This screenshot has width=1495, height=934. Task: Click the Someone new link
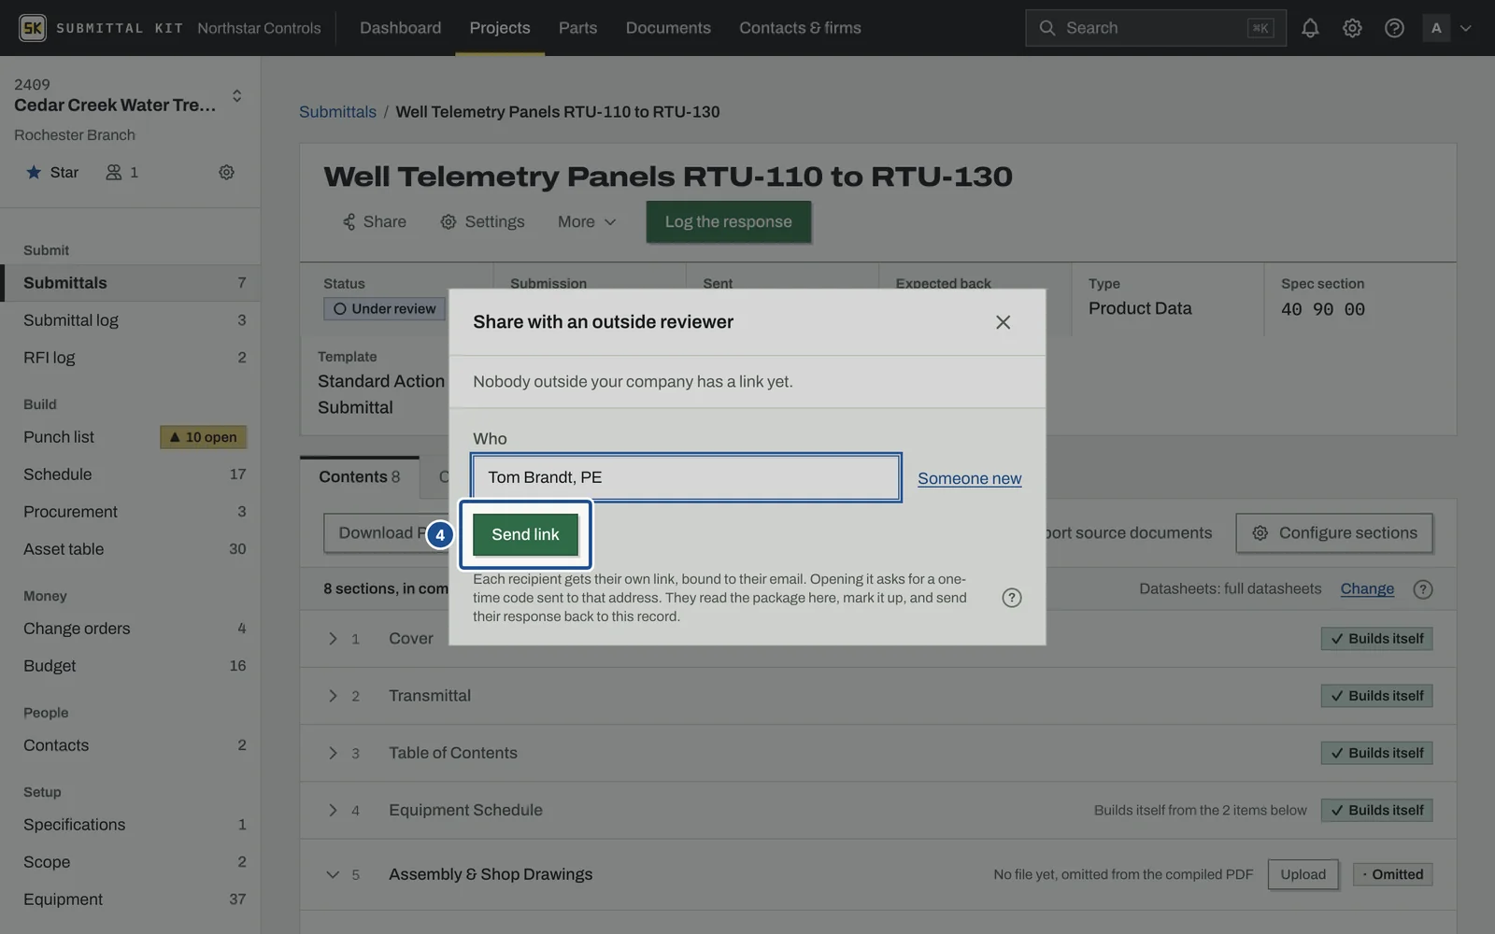(x=969, y=478)
